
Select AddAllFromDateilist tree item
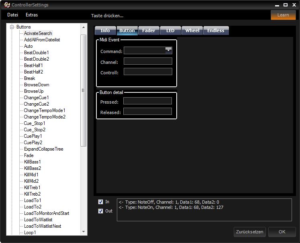coord(42,40)
